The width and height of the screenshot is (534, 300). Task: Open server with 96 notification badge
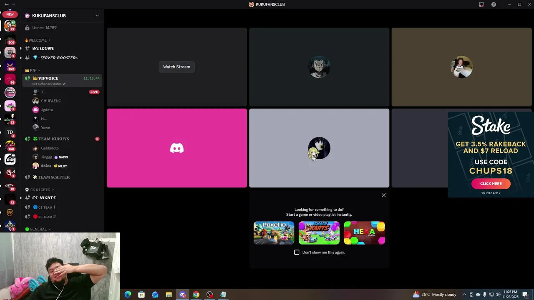click(x=10, y=79)
